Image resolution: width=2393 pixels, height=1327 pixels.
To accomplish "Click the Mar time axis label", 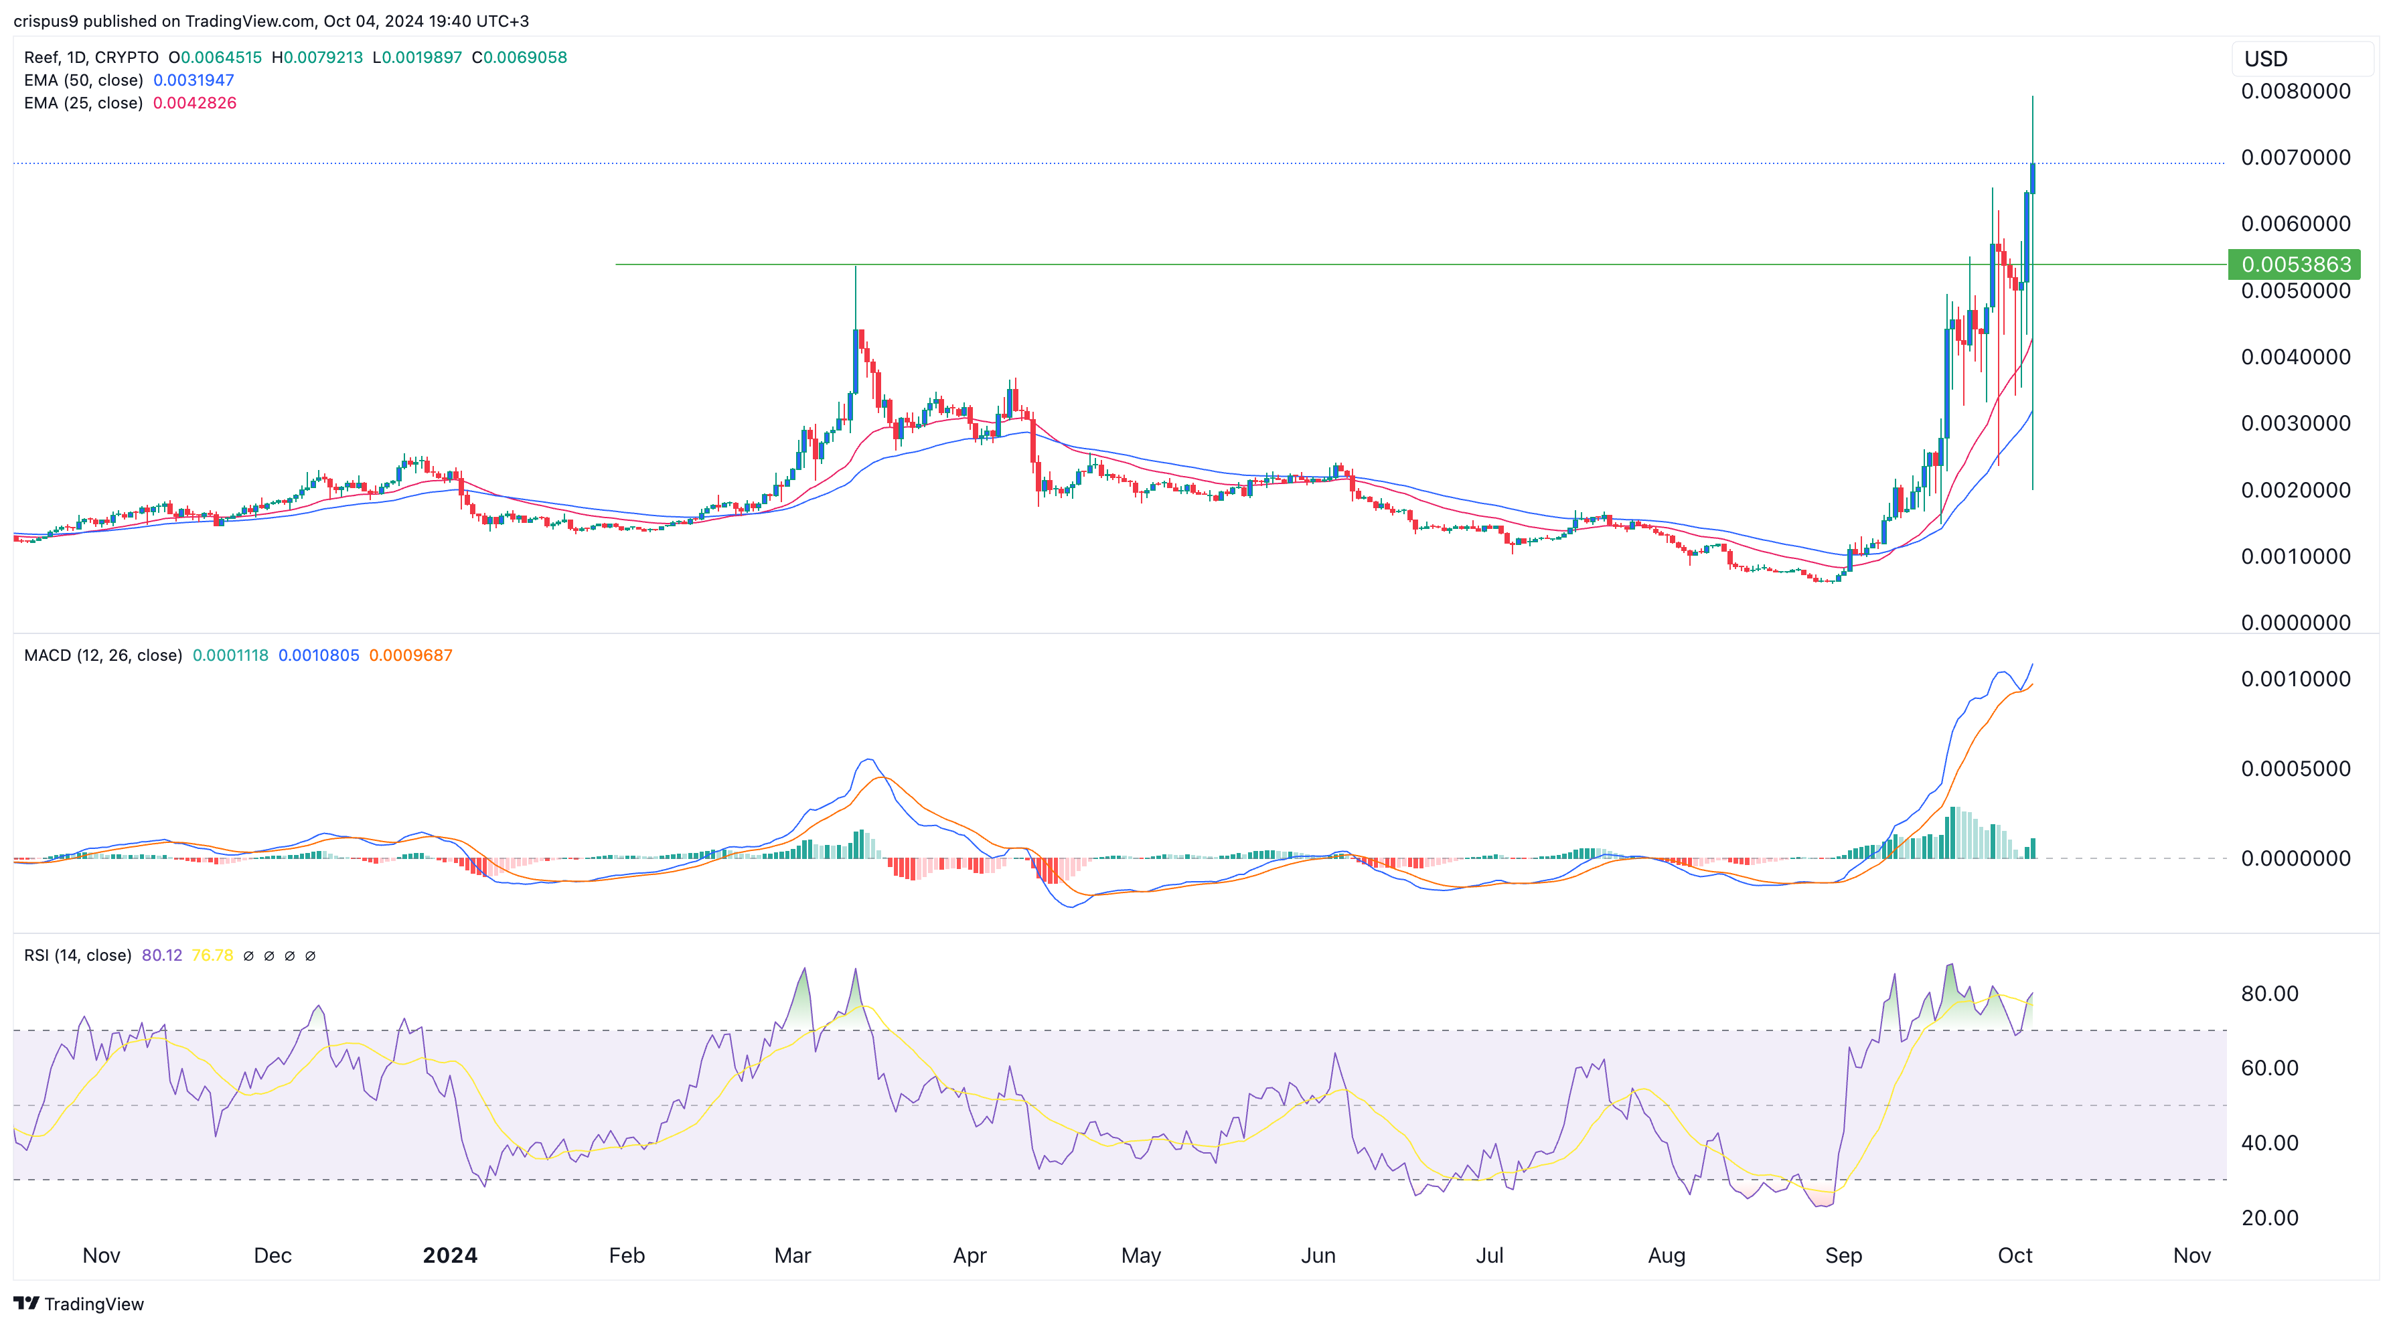I will tap(792, 1255).
